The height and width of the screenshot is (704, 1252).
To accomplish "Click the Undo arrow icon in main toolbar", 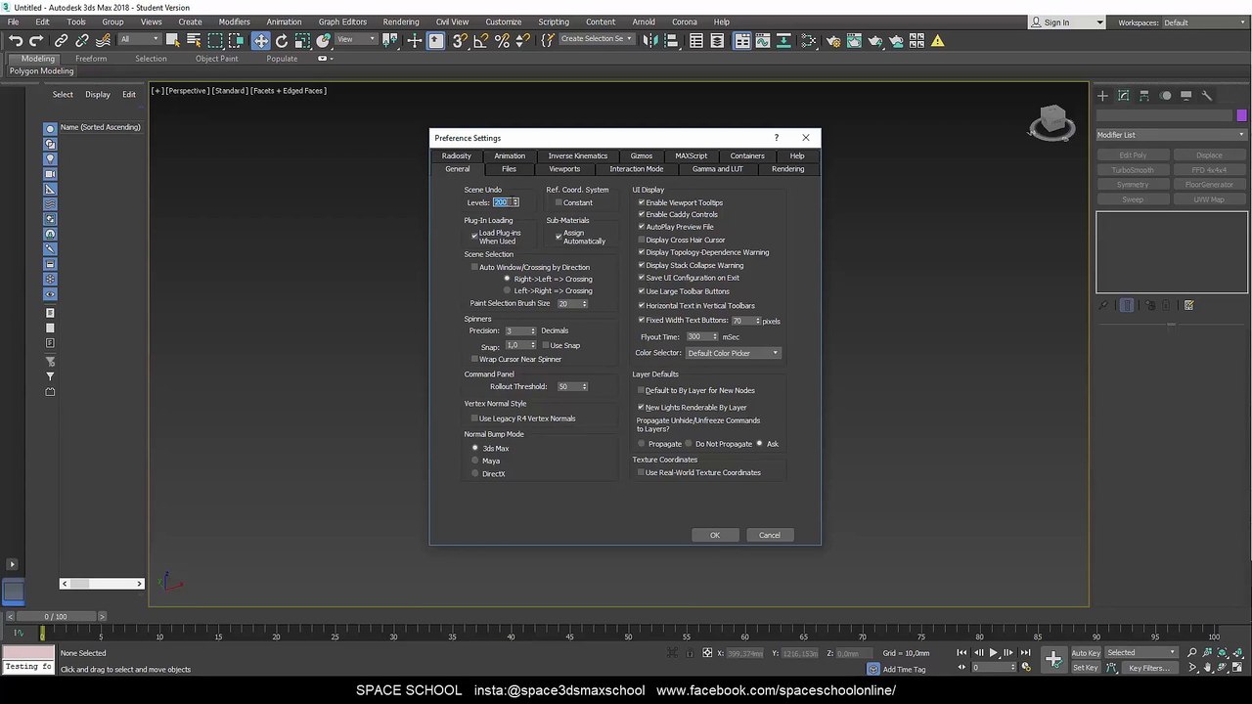I will 16,40.
